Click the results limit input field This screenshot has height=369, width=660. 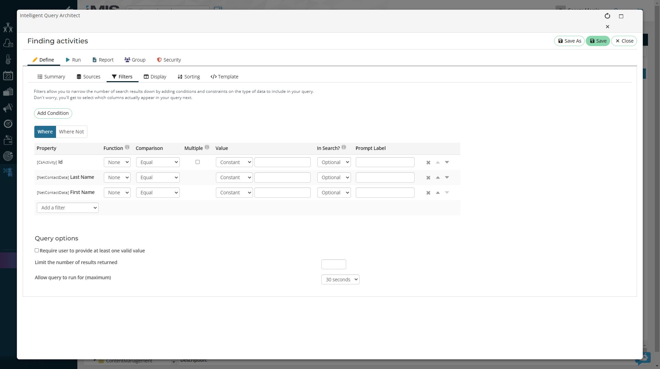(x=333, y=264)
